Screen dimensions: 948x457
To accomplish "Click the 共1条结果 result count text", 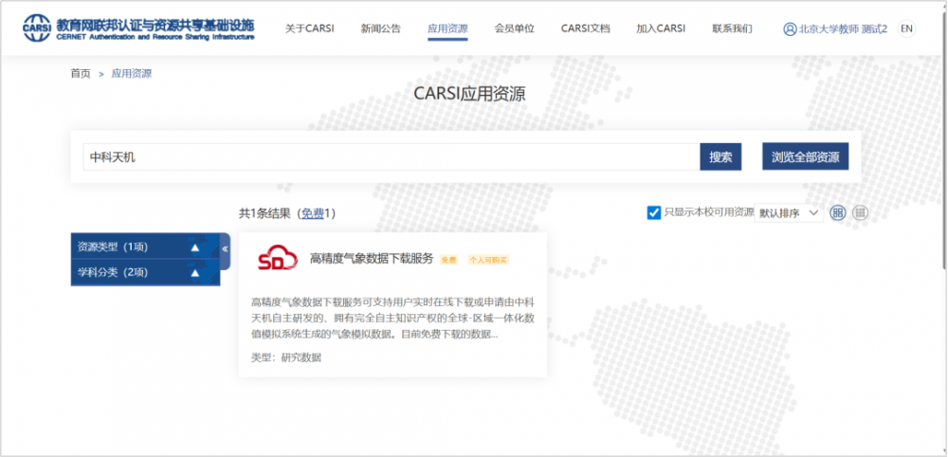I will coord(265,213).
